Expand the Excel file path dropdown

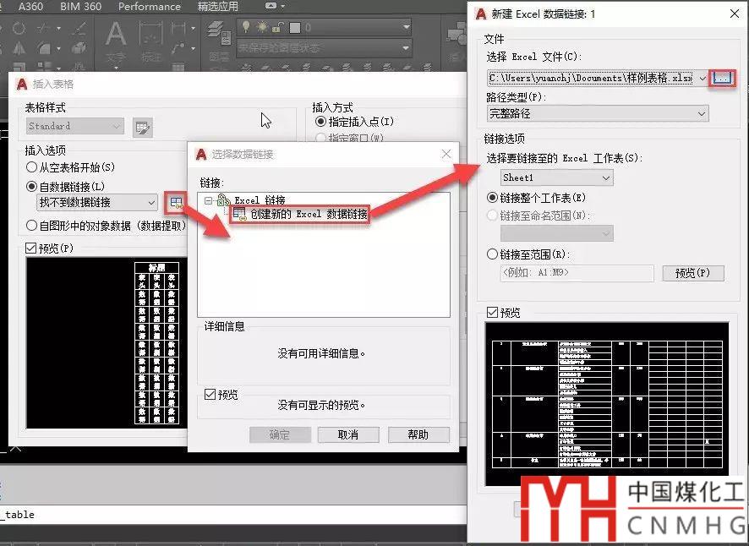pos(703,78)
